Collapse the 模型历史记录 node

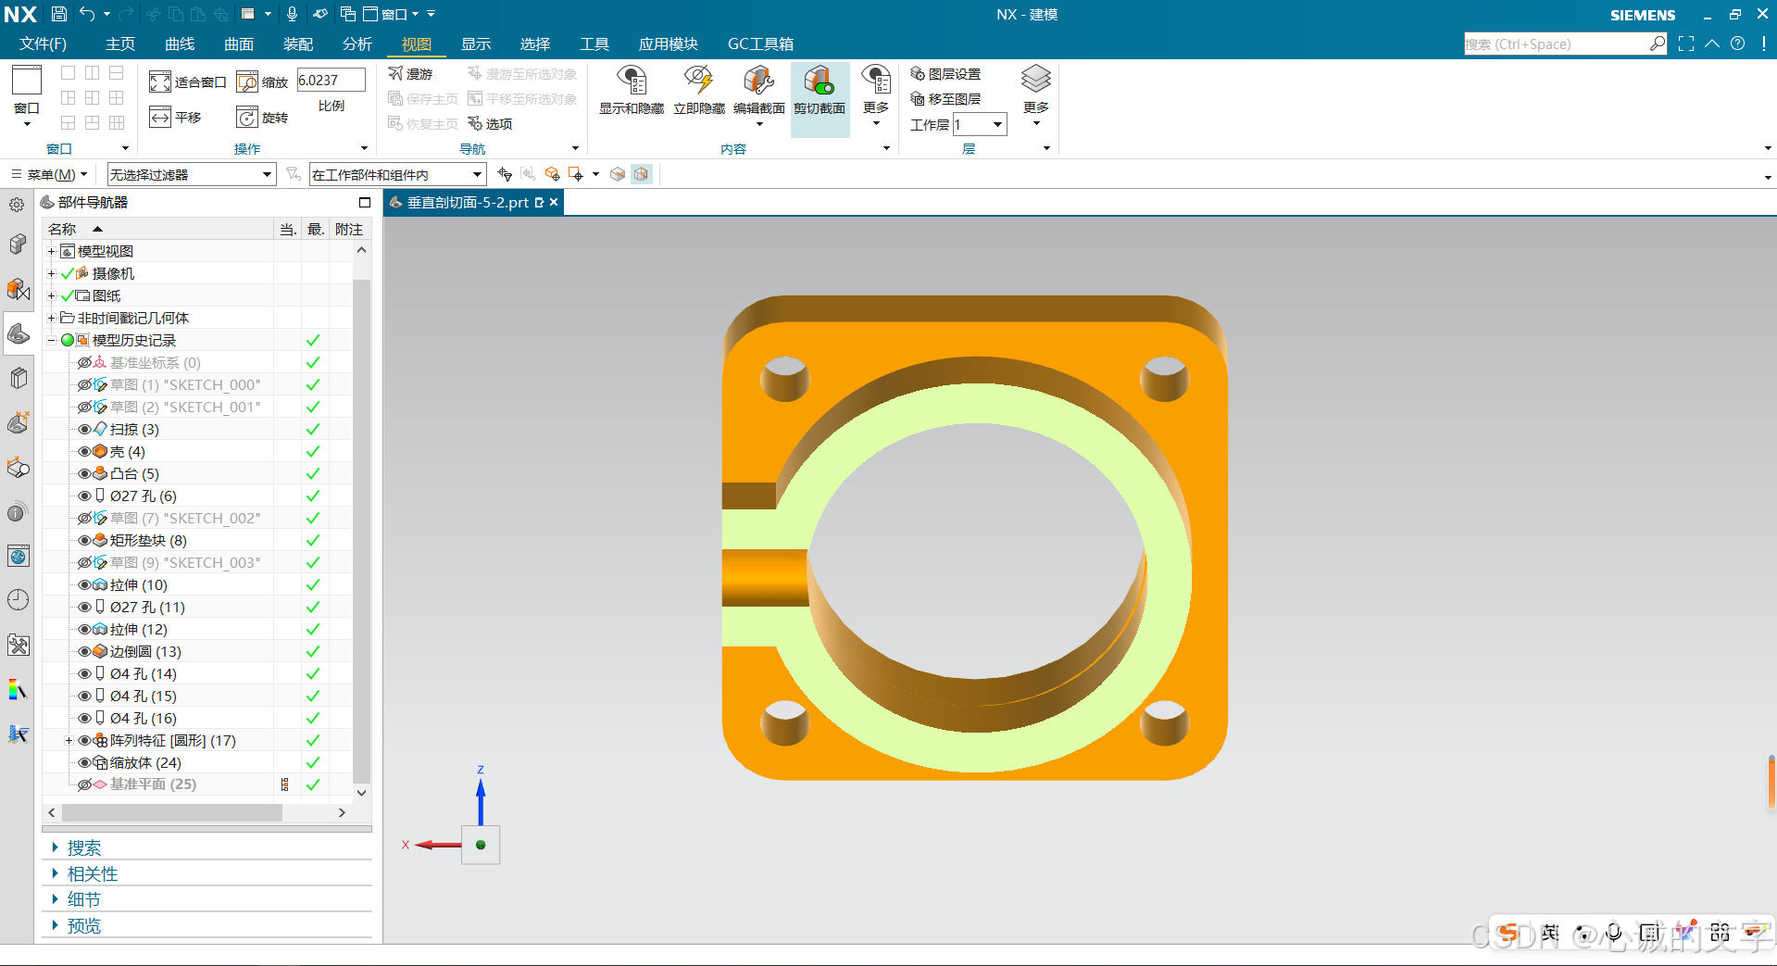(x=52, y=340)
